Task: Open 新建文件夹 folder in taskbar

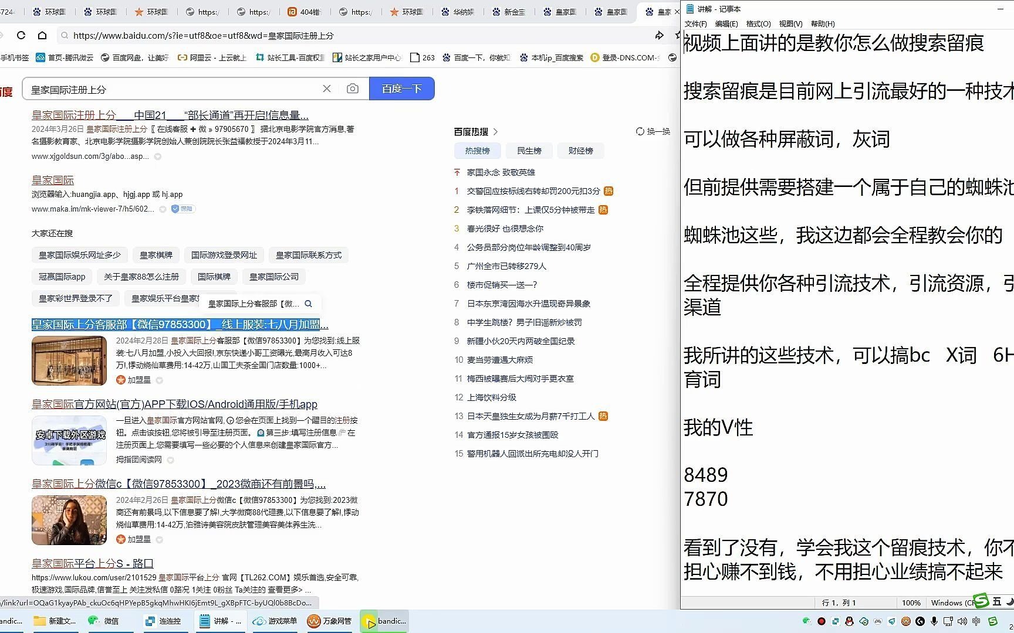Action: click(55, 621)
